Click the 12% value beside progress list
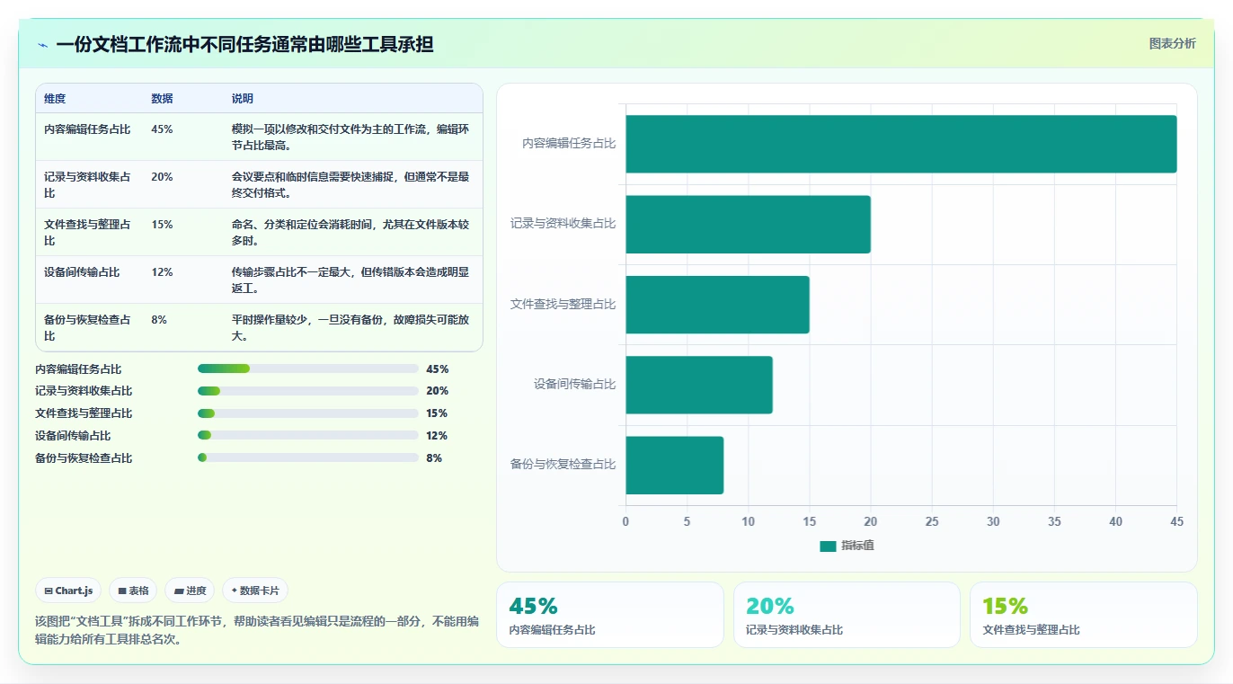The height and width of the screenshot is (684, 1233). 437,436
